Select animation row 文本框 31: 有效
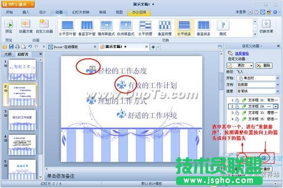Image resolution: width=283 pixels, height=188 pixels. point(253,100)
